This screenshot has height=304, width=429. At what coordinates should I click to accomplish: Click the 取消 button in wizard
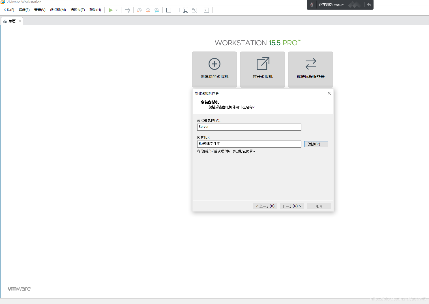click(319, 206)
